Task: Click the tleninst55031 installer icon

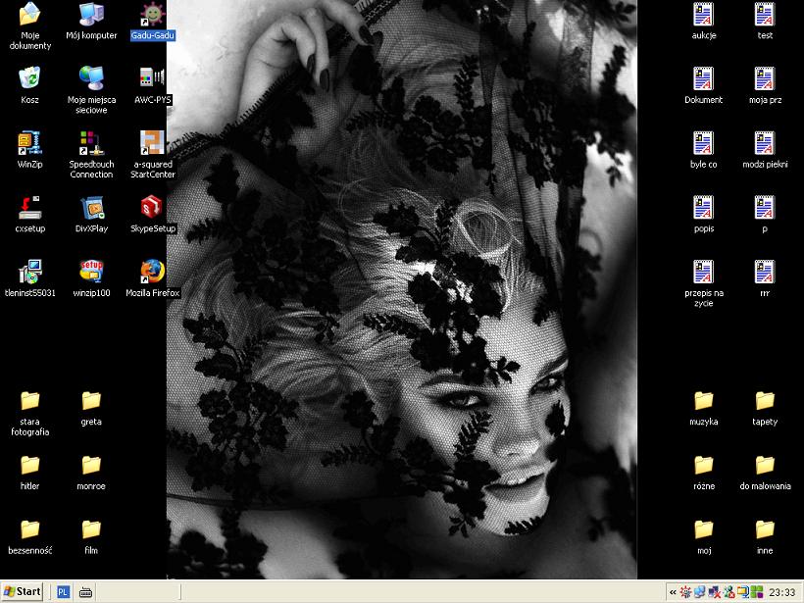Action: coord(29,272)
